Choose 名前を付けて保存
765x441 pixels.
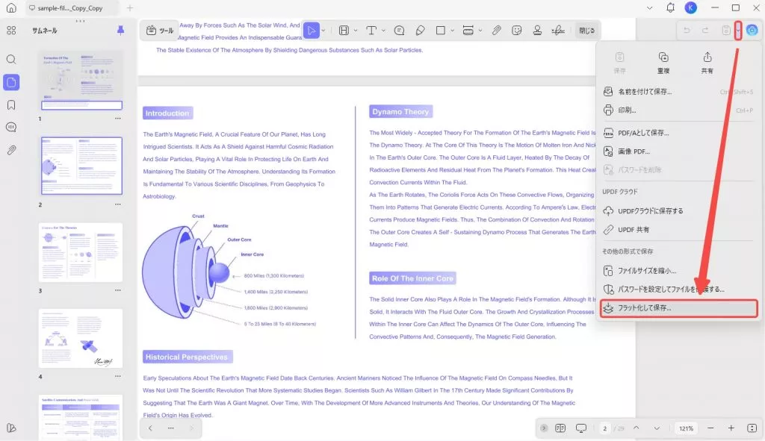(x=678, y=92)
